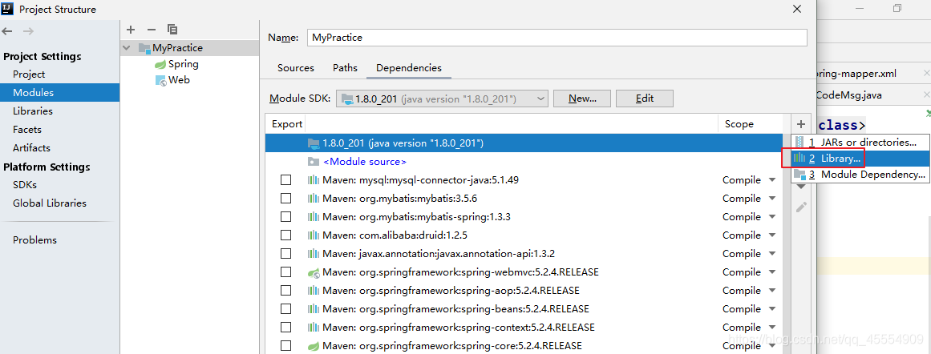
Task: Click the back navigation arrow
Action: (8, 30)
